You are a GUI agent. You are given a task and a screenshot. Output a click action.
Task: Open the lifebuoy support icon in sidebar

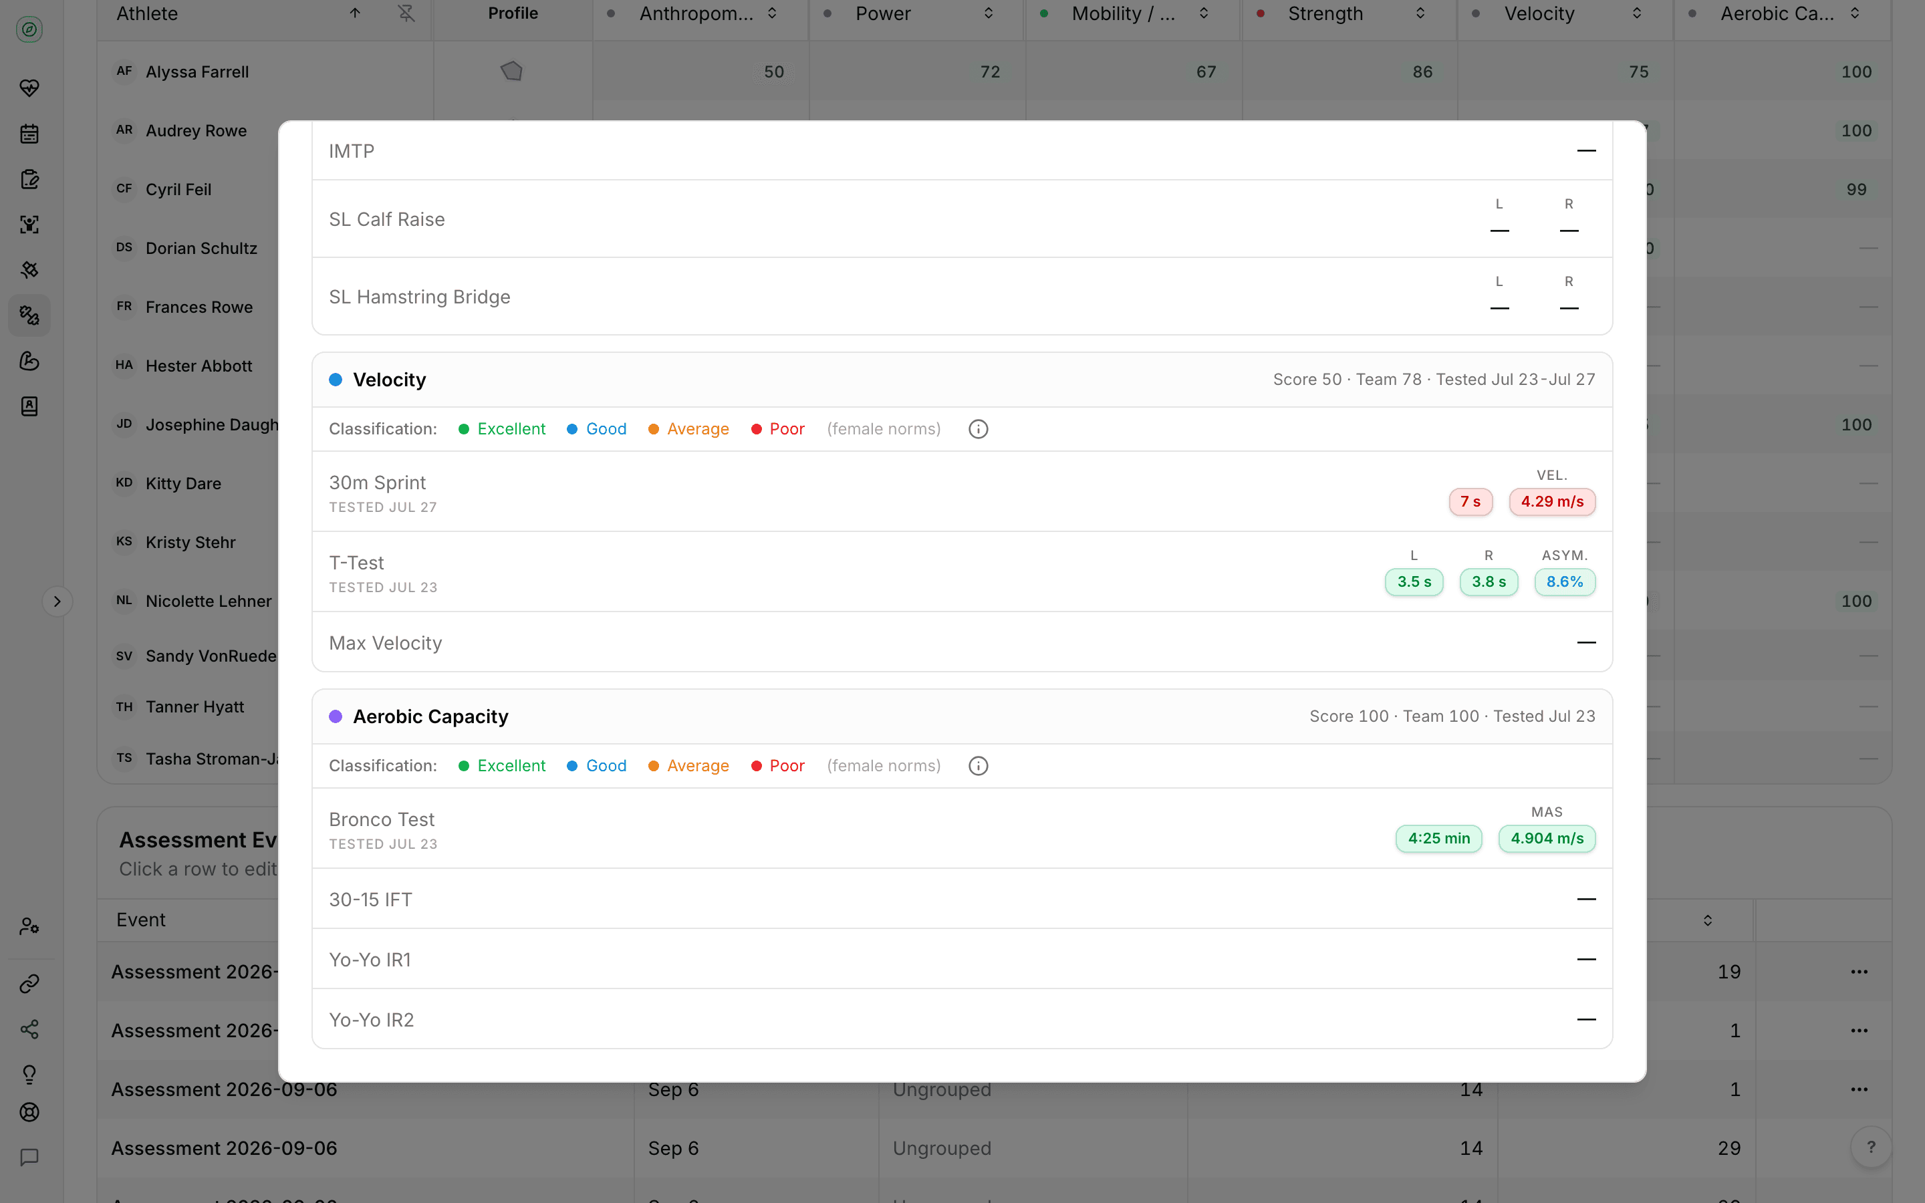tap(29, 1112)
